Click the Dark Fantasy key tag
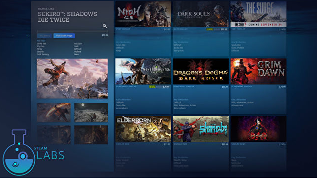317x179 pixels. point(43,55)
